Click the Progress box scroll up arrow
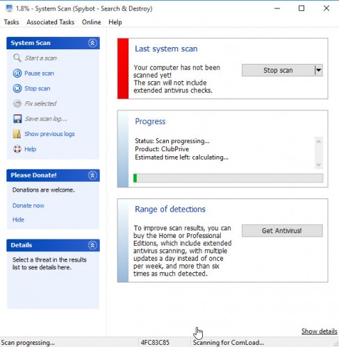This screenshot has width=339, height=347. [319, 142]
